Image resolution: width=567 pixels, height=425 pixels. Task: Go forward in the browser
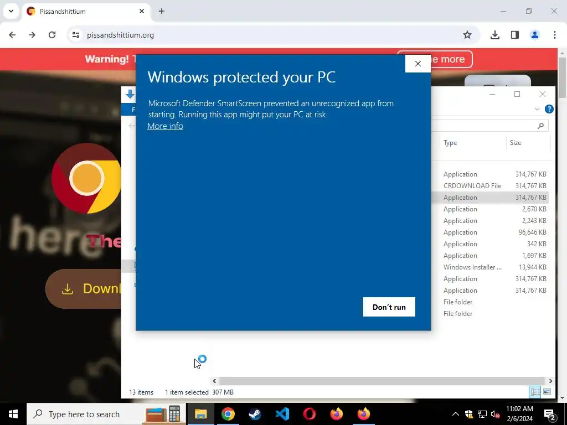click(x=32, y=35)
